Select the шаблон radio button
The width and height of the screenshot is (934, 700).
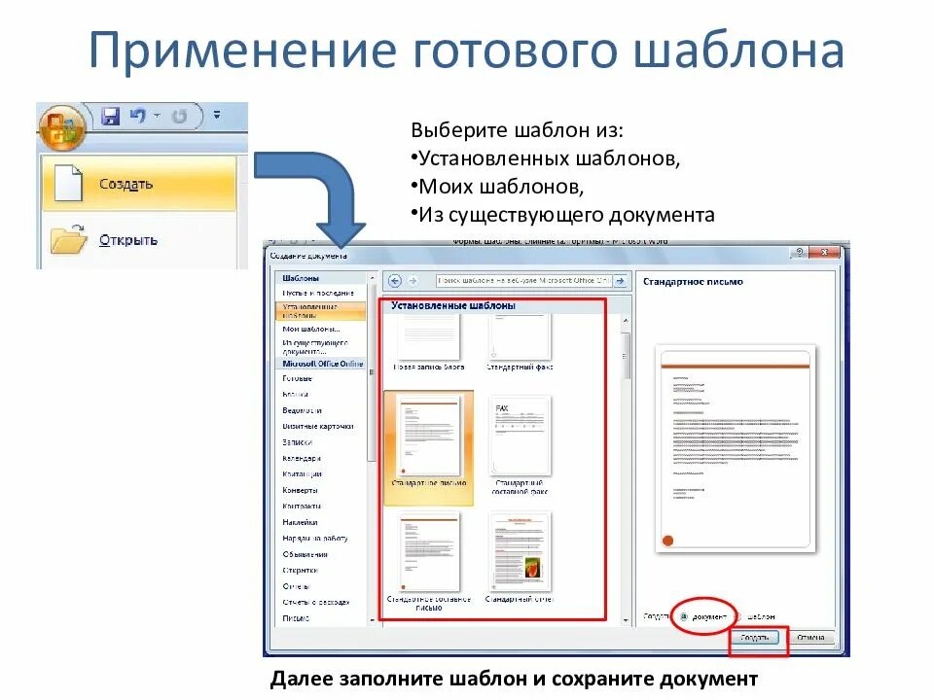[737, 616]
